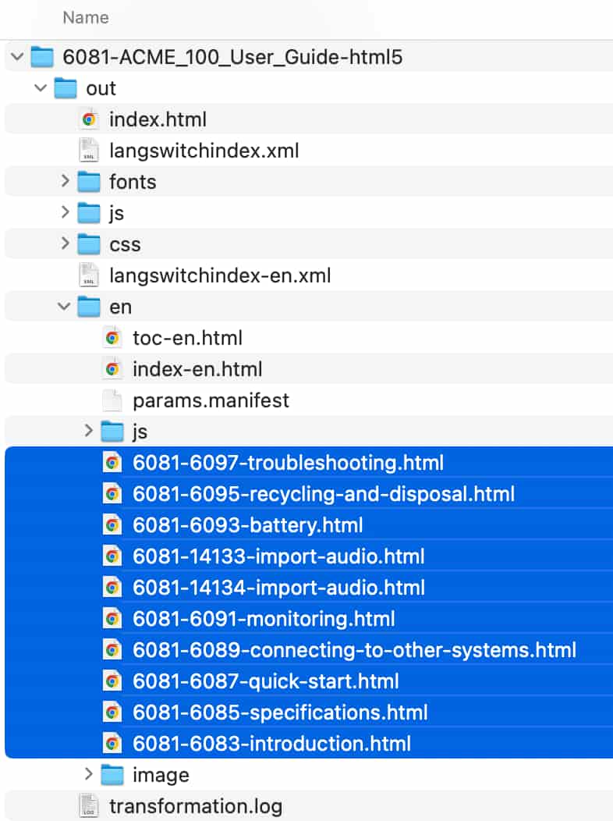Collapse the out folder chevron

coord(41,88)
